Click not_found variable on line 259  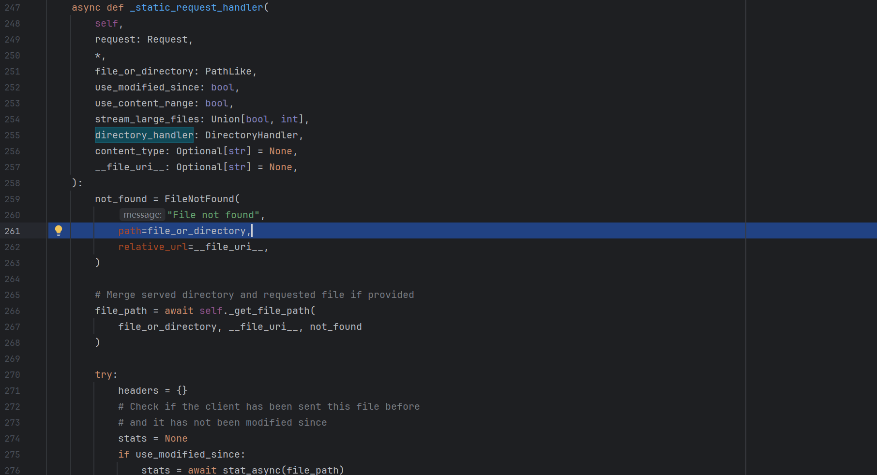click(121, 199)
